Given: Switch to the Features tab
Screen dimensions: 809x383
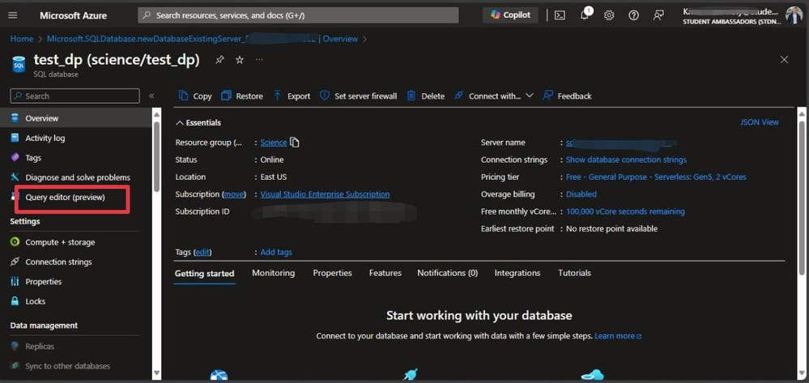Looking at the screenshot, I should (385, 273).
